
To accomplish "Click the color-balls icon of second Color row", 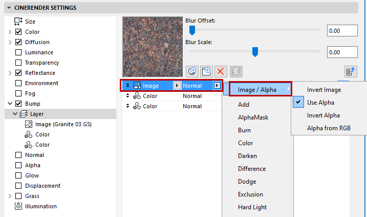I will pyautogui.click(x=137, y=106).
